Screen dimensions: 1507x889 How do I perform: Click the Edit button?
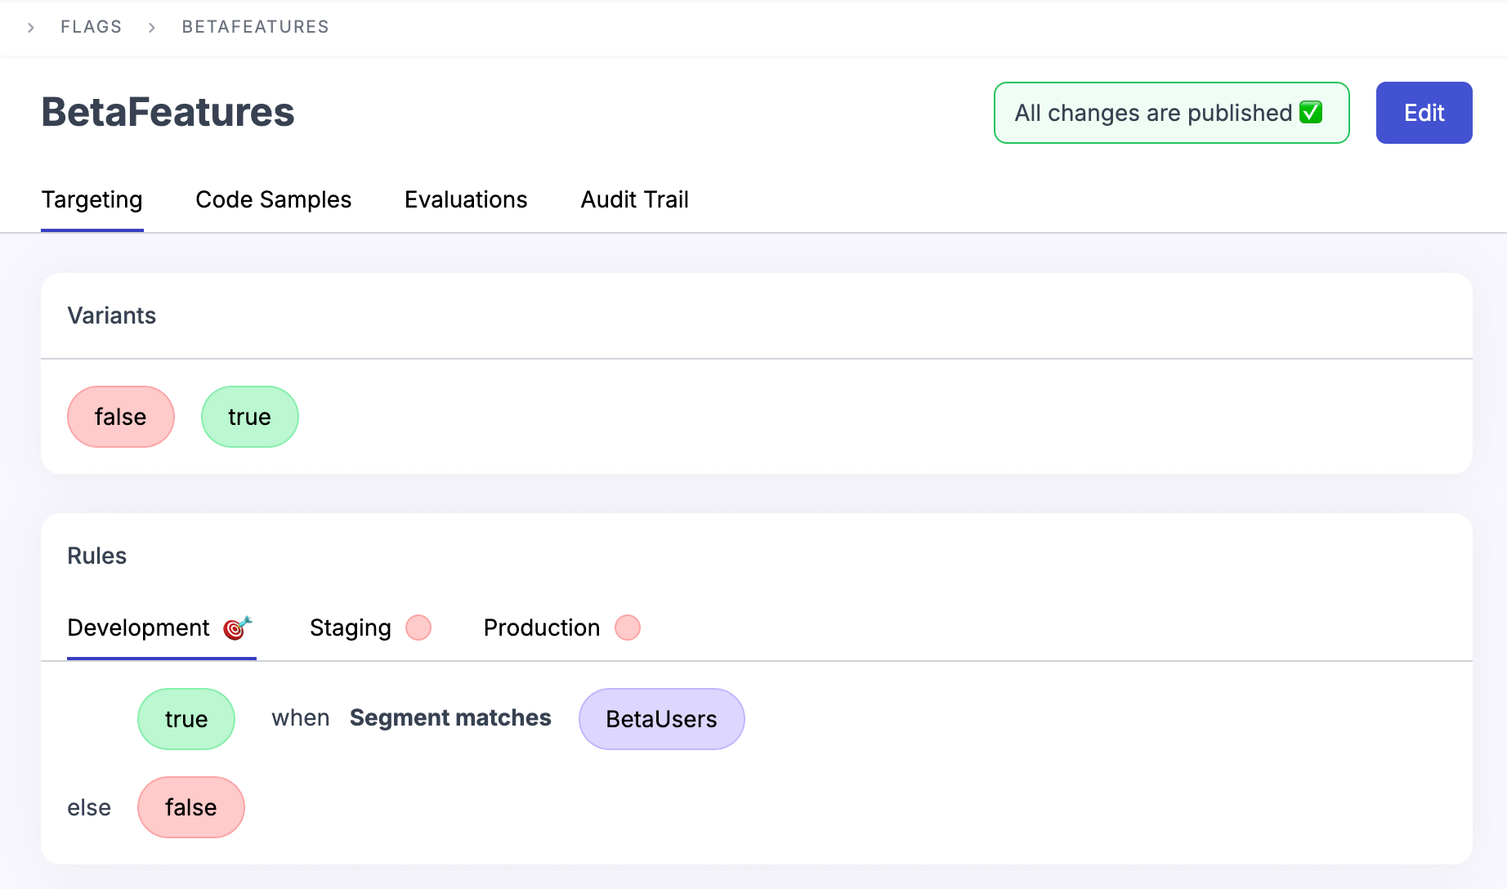[1423, 113]
